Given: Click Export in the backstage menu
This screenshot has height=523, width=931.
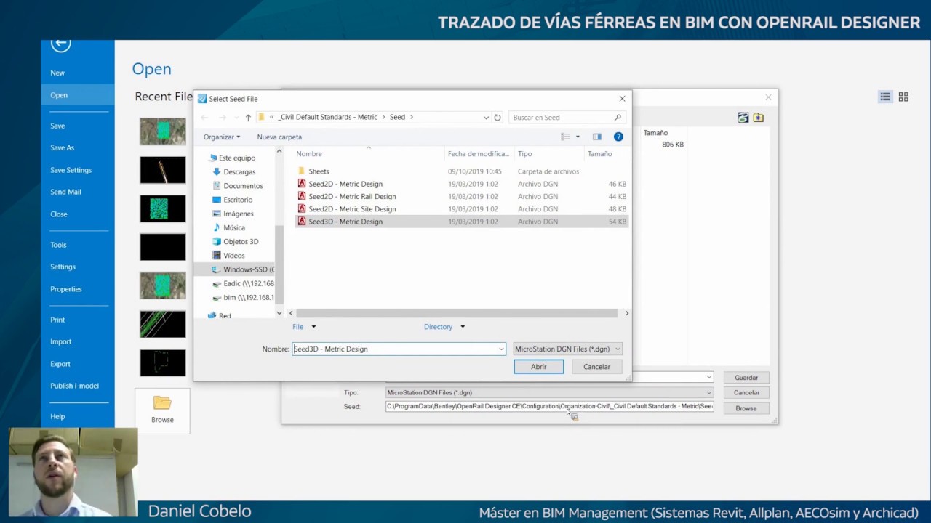Looking at the screenshot, I should click(60, 364).
